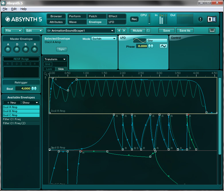The image size is (224, 191).
Task: Click the Master Envelope Attack knob
Action: 8,50
